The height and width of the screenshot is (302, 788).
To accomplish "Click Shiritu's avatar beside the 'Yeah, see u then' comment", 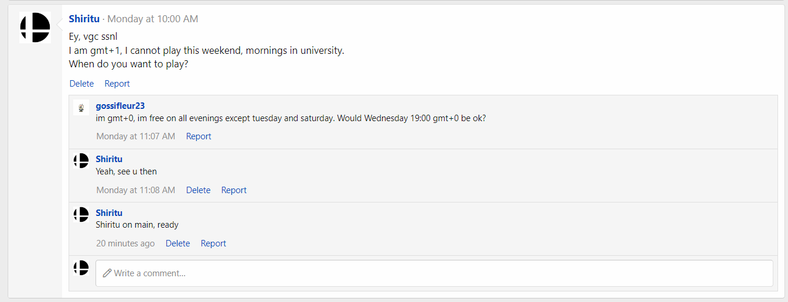I will [x=81, y=161].
